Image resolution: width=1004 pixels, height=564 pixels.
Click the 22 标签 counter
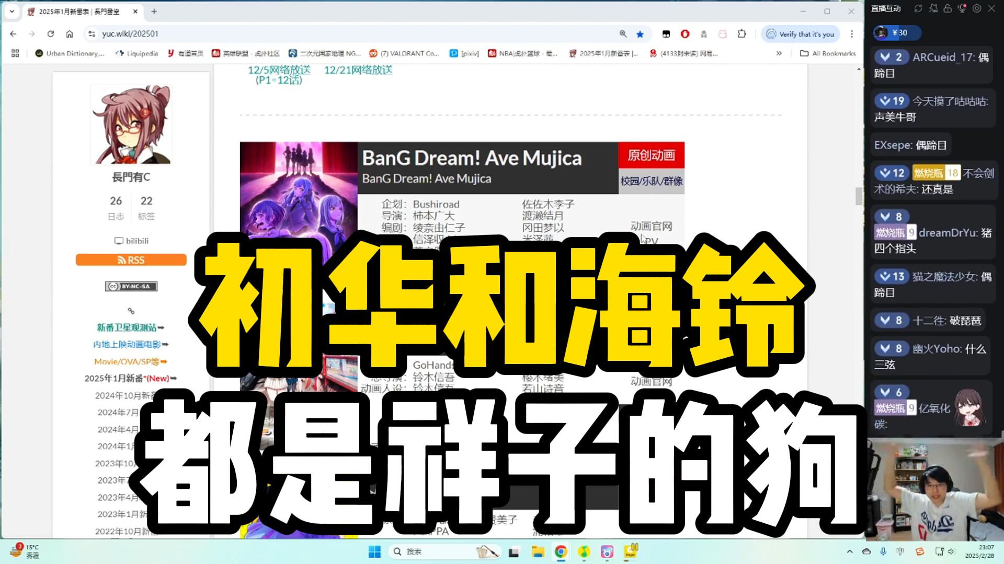click(x=146, y=207)
